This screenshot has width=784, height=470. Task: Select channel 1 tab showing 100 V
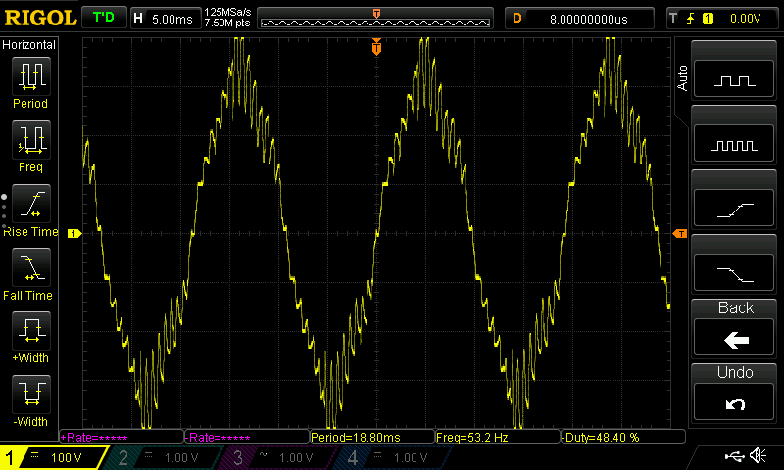coord(52,457)
